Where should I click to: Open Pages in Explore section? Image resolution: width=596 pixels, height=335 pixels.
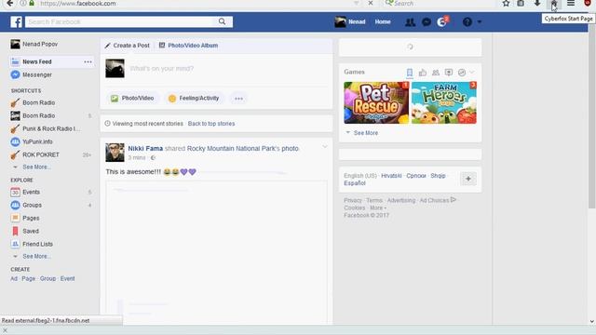coord(31,218)
